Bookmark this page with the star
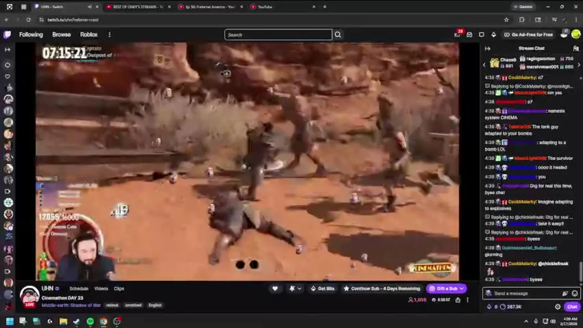 tap(506, 20)
